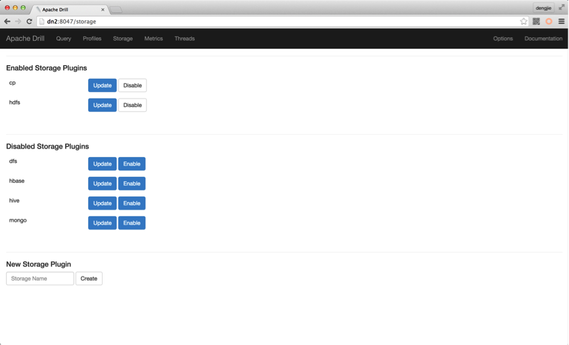The width and height of the screenshot is (569, 345).
Task: Update the hdfs storage plugin
Action: (103, 105)
